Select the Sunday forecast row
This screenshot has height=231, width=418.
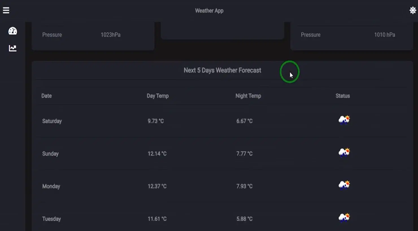coord(223,154)
